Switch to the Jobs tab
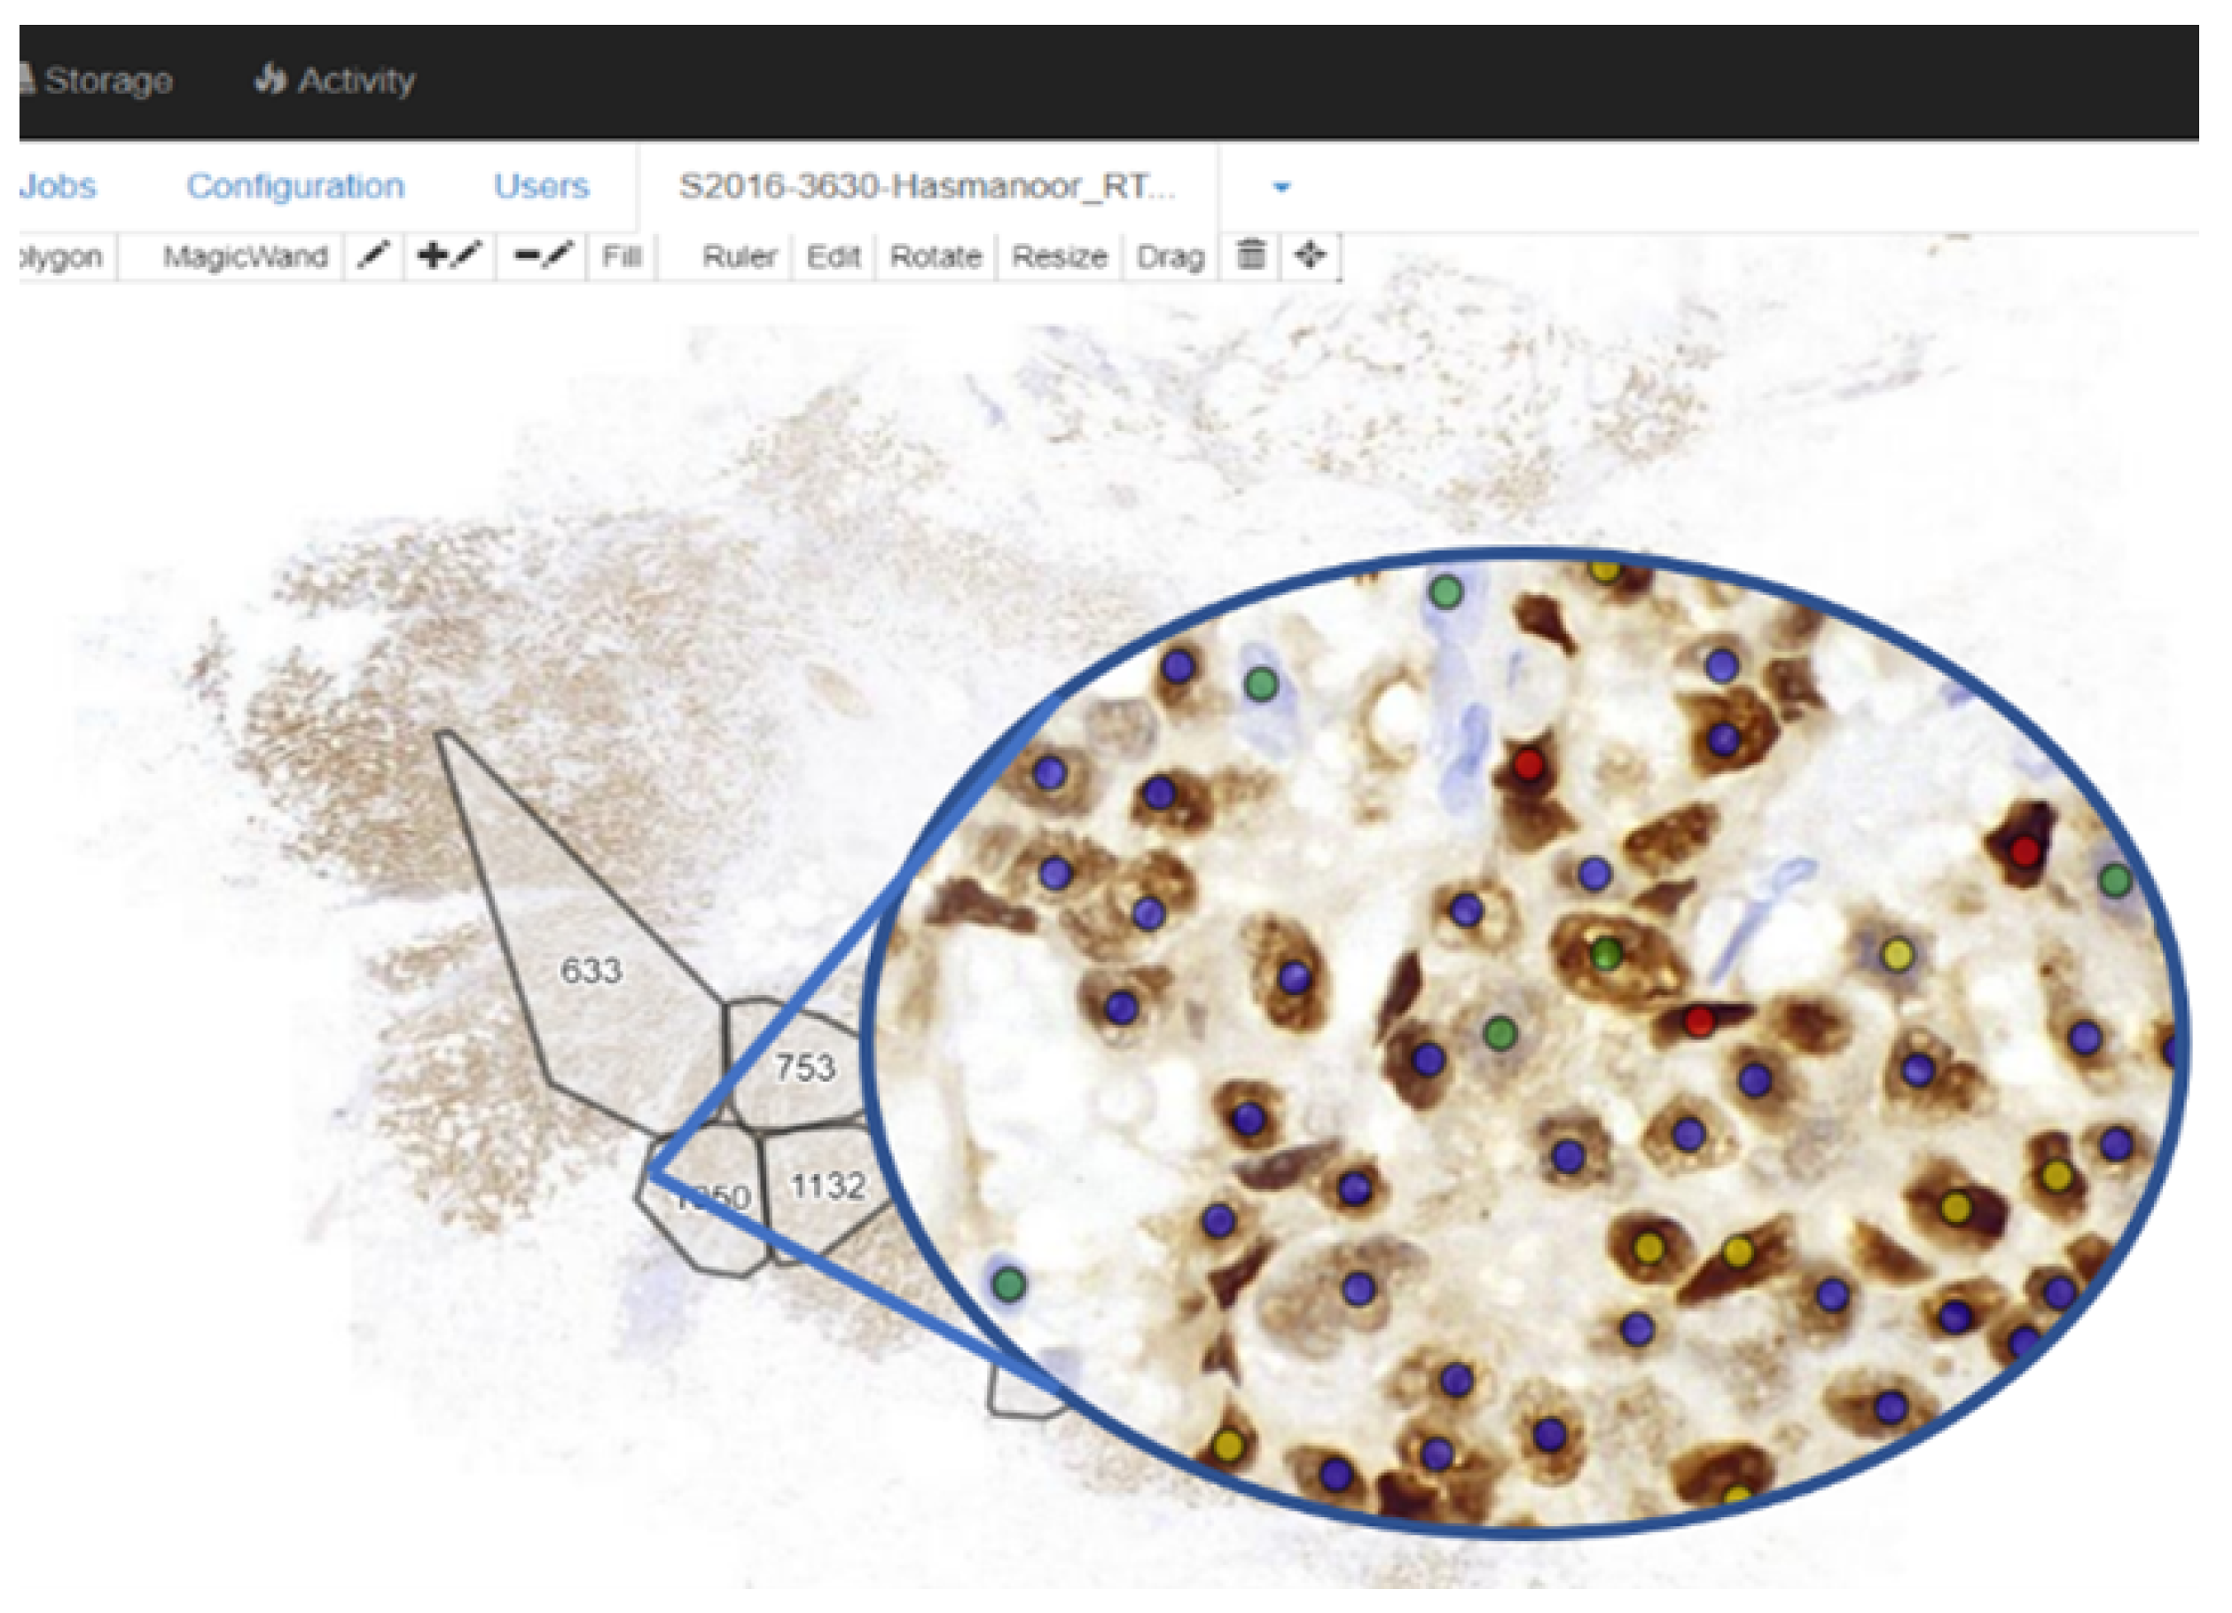2232x1613 pixels. (x=57, y=186)
